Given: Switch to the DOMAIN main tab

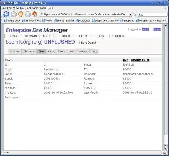Looking at the screenshot, I should pyautogui.click(x=31, y=36).
